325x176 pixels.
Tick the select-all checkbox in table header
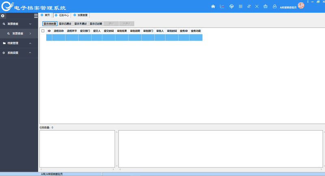click(43, 31)
